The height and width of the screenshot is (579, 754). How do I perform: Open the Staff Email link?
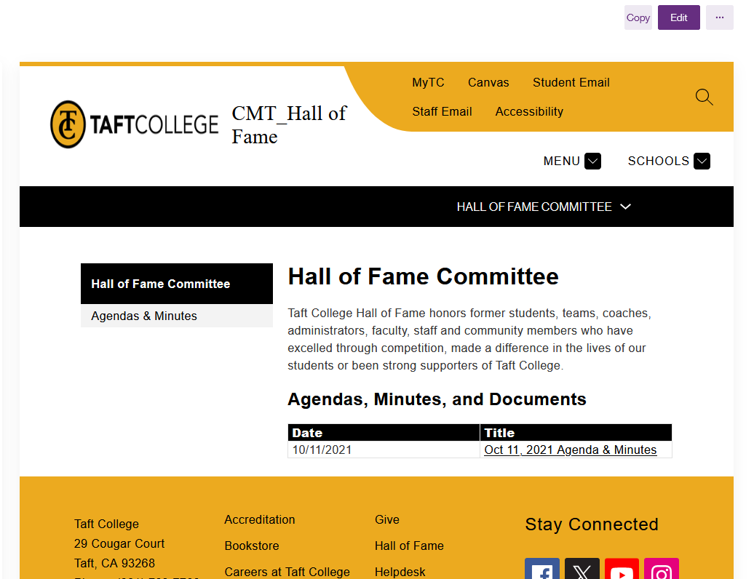coord(442,111)
